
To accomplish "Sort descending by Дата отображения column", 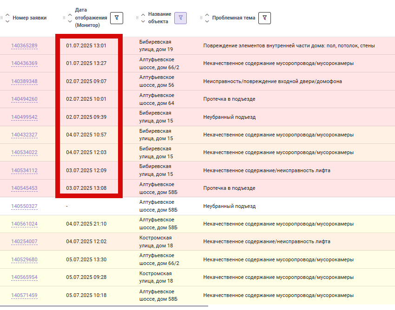I will coord(70,21).
